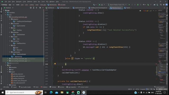Screen dimensions: 169x95
Task: Open the Xiaomi Redmi device selector dropdown
Action: (x=117, y=5)
